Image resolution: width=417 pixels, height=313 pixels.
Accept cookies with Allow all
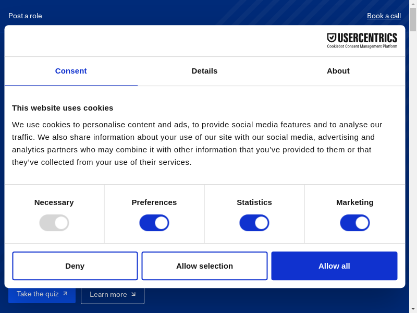click(x=334, y=266)
